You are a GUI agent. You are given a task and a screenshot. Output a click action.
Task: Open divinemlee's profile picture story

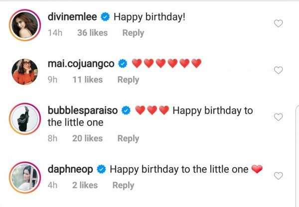tap(25, 25)
